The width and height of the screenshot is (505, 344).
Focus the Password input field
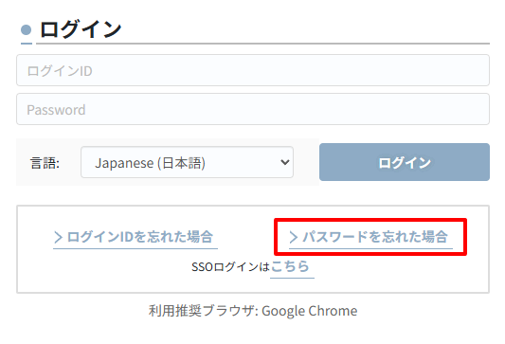point(253,109)
